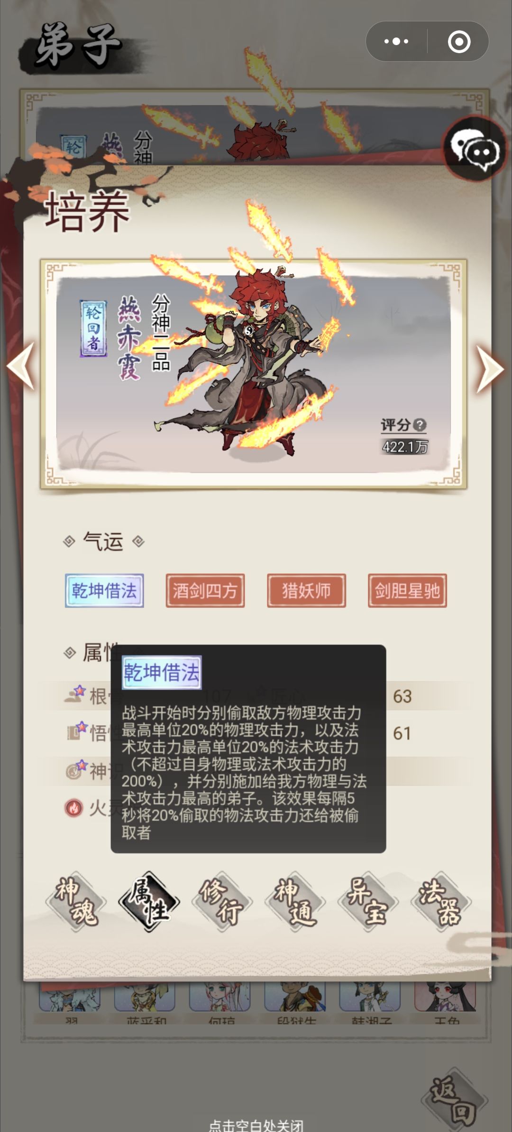The image size is (512, 1132).
Task: Open the 神通 tab
Action: point(295,901)
